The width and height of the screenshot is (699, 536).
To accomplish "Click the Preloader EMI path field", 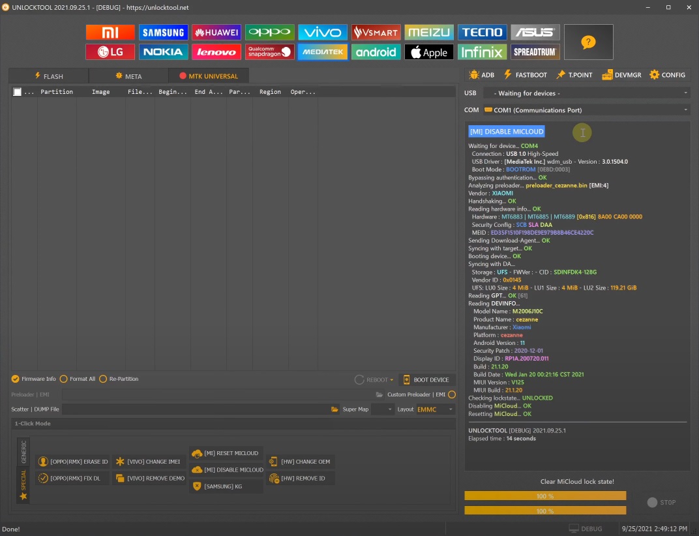I will click(x=218, y=395).
